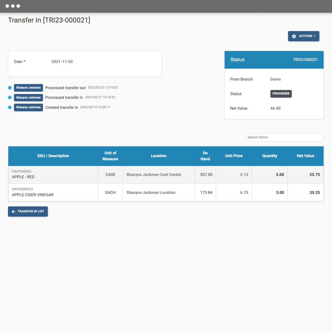Screen dimensions: 332x332
Task: Click the Demo branch value
Action: (276, 79)
